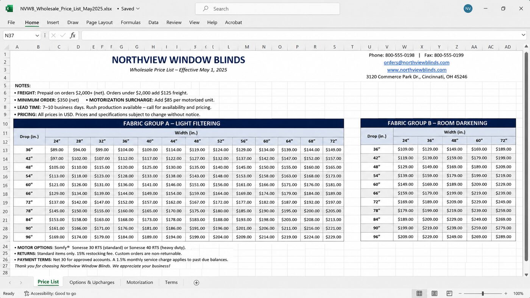Expand the formula bar chevron

point(524,35)
